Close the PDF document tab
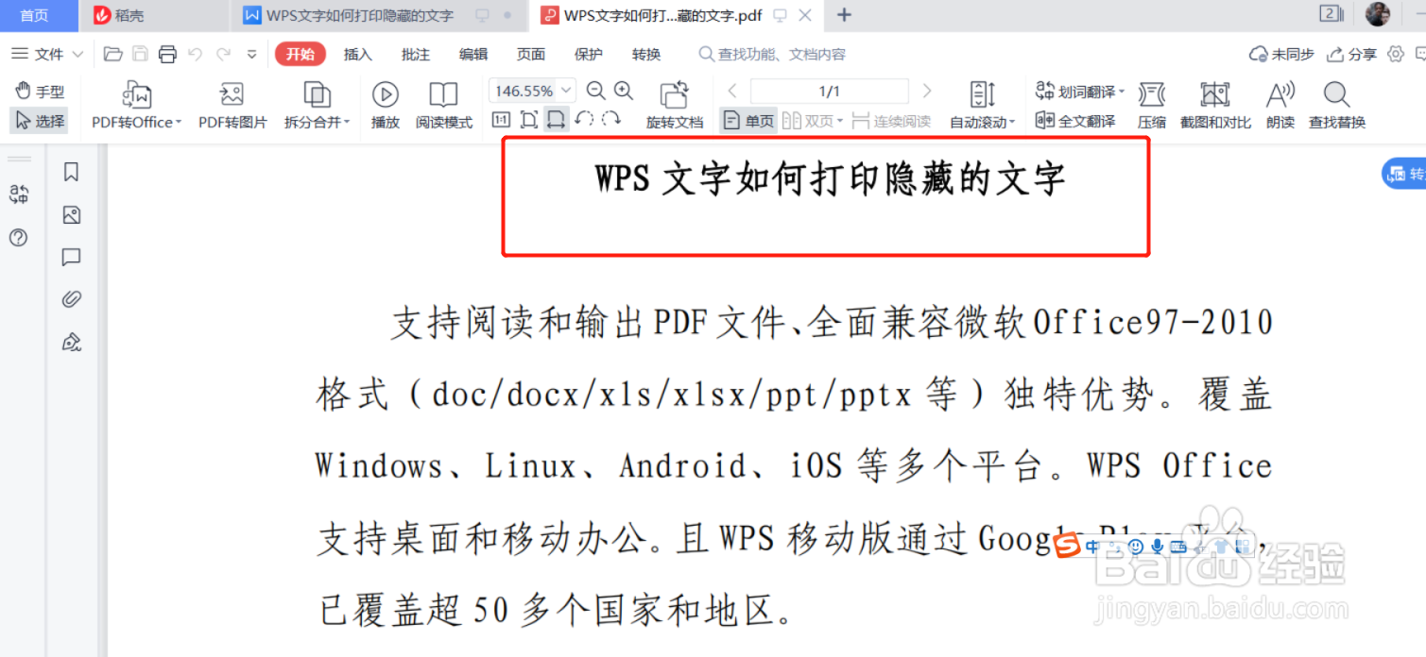 (x=805, y=15)
